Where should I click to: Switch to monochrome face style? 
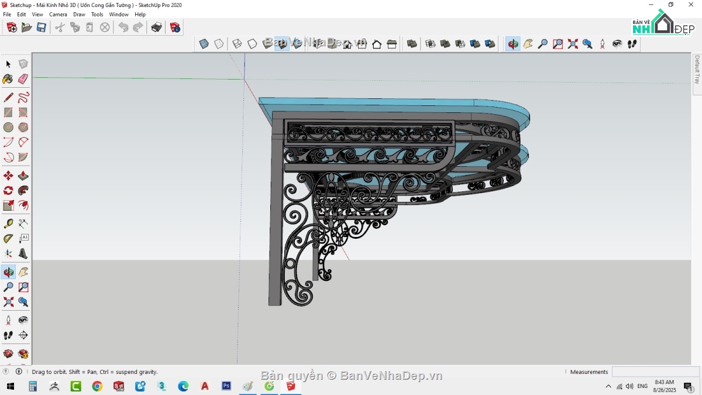295,43
